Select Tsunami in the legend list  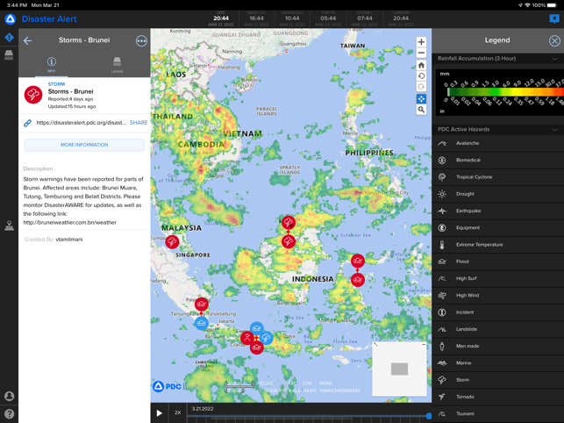coord(498,414)
